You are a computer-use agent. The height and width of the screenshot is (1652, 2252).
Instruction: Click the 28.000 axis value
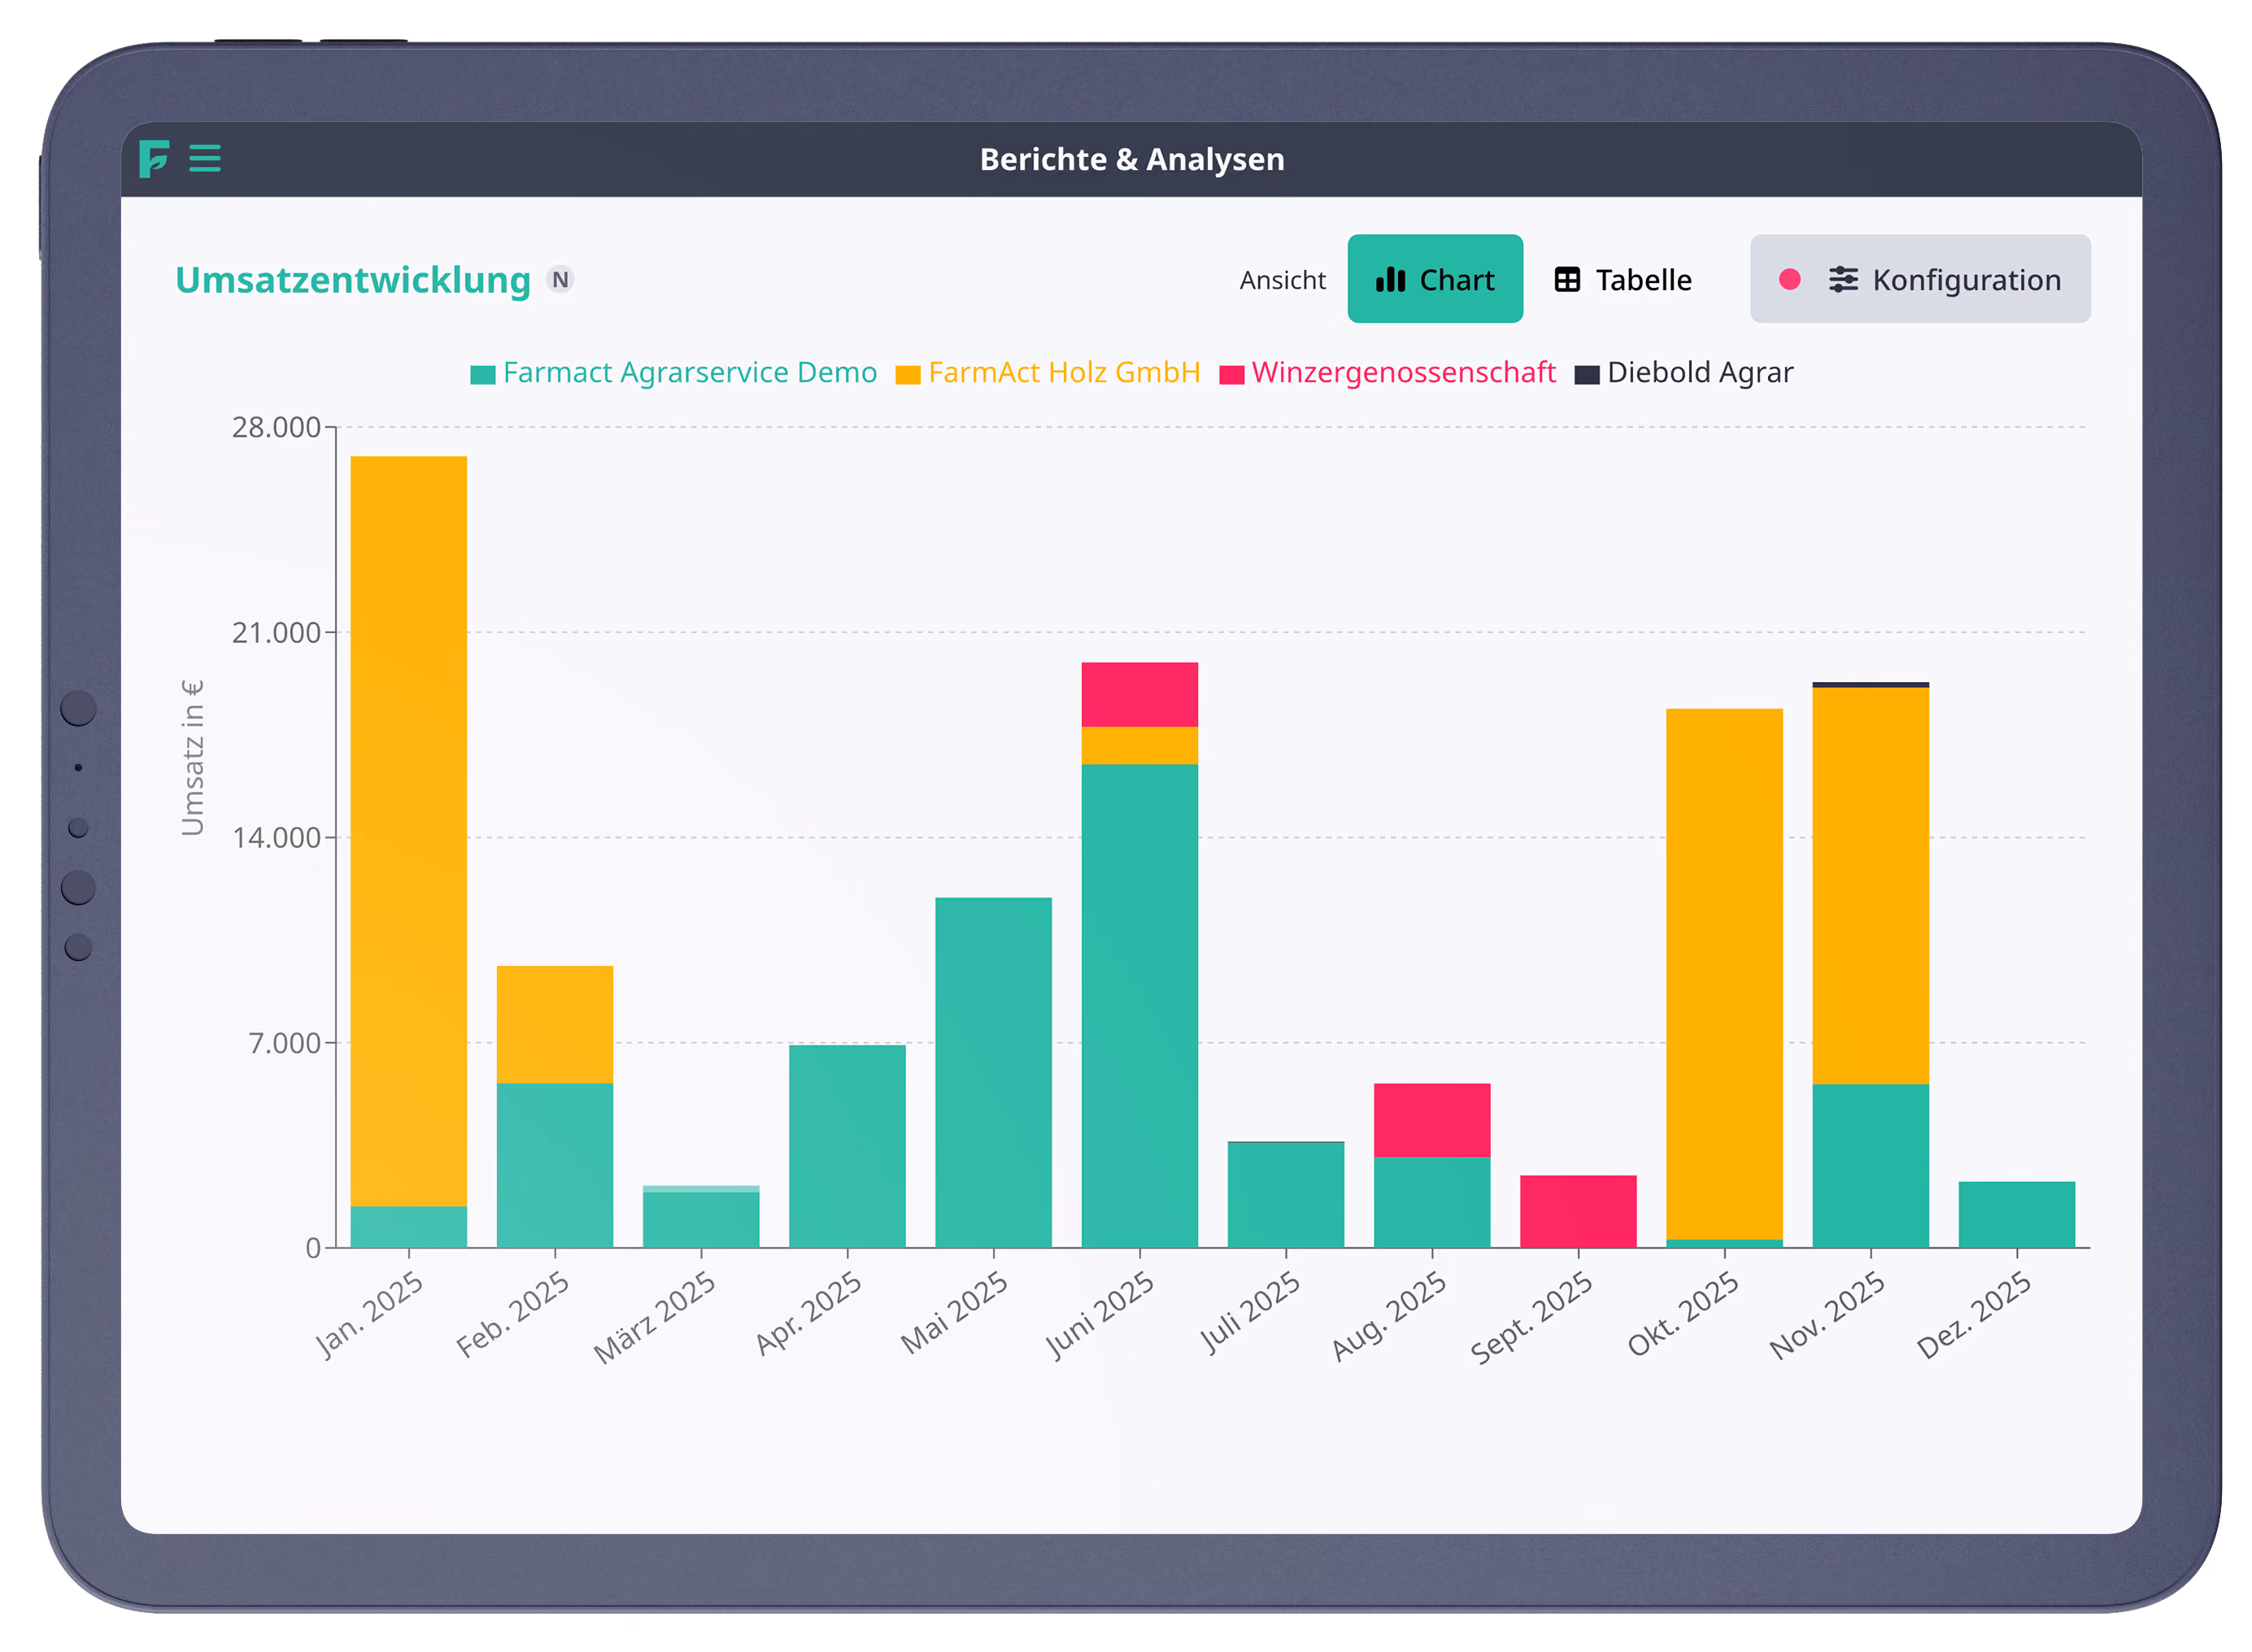(x=277, y=427)
